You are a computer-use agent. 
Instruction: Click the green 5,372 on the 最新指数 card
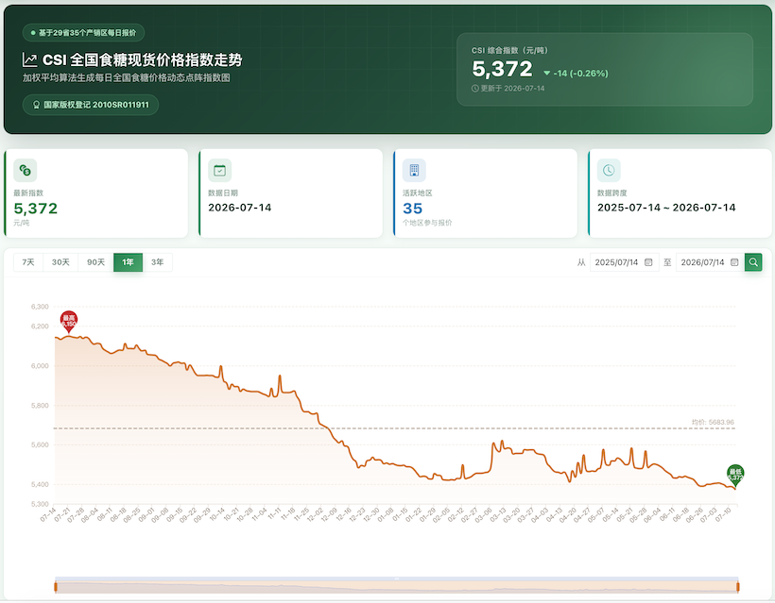(x=36, y=209)
